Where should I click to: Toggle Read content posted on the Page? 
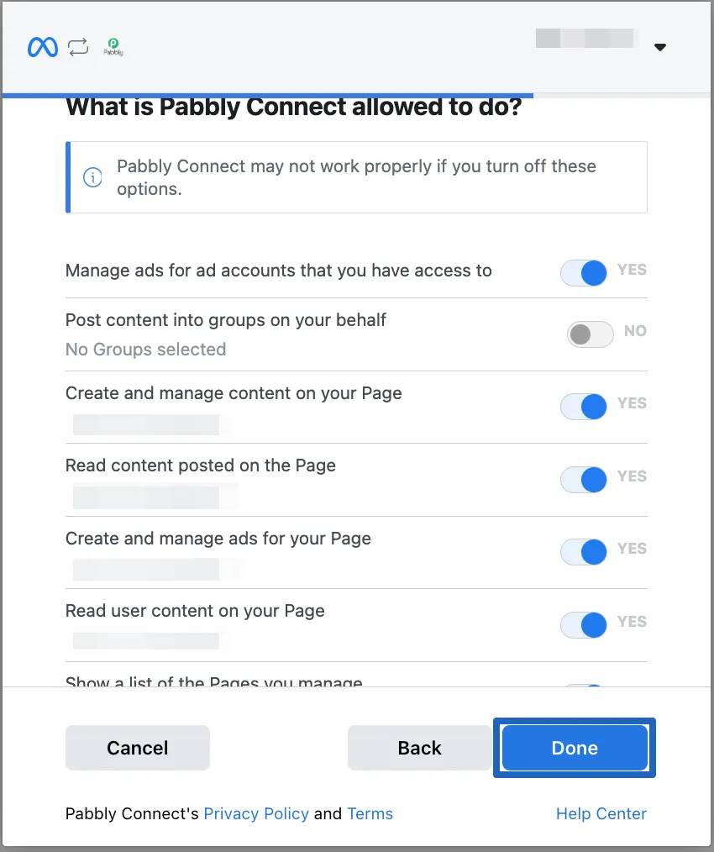coord(584,480)
